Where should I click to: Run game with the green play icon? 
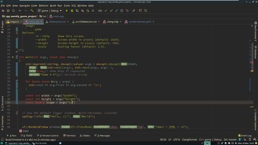click(67, 11)
